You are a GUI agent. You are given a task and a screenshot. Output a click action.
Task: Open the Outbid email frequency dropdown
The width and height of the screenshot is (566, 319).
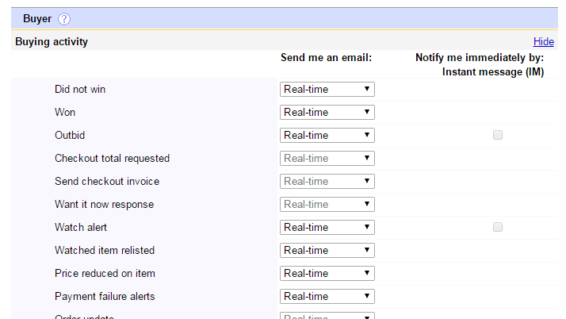pos(327,135)
